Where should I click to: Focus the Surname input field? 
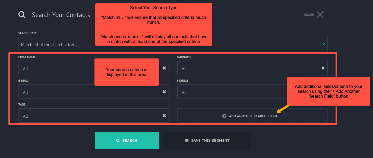[x=252, y=68]
